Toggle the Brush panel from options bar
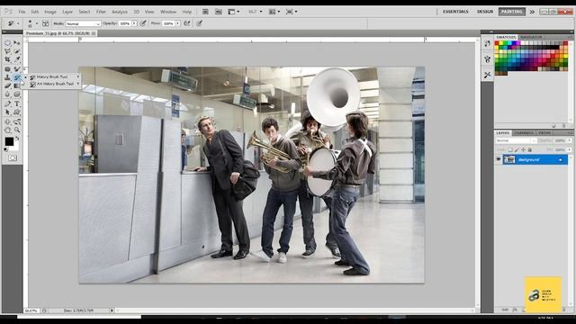Image resolution: width=576 pixels, height=324 pixels. tap(46, 23)
